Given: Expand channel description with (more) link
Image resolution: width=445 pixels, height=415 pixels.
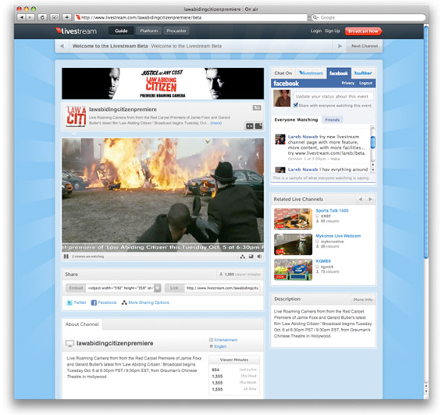Looking at the screenshot, I should tap(216, 123).
